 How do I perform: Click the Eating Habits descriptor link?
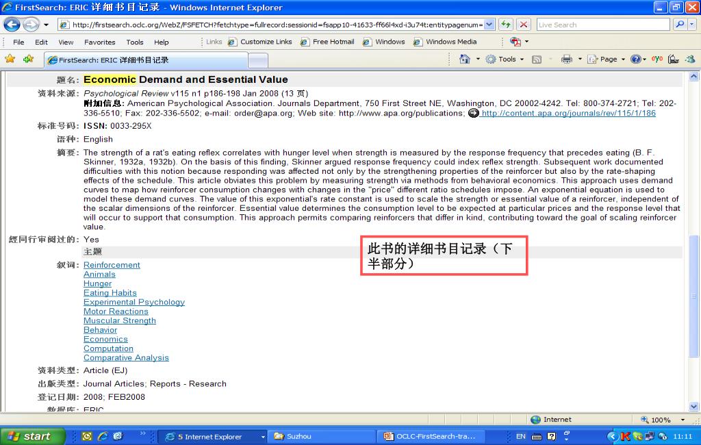(x=110, y=293)
